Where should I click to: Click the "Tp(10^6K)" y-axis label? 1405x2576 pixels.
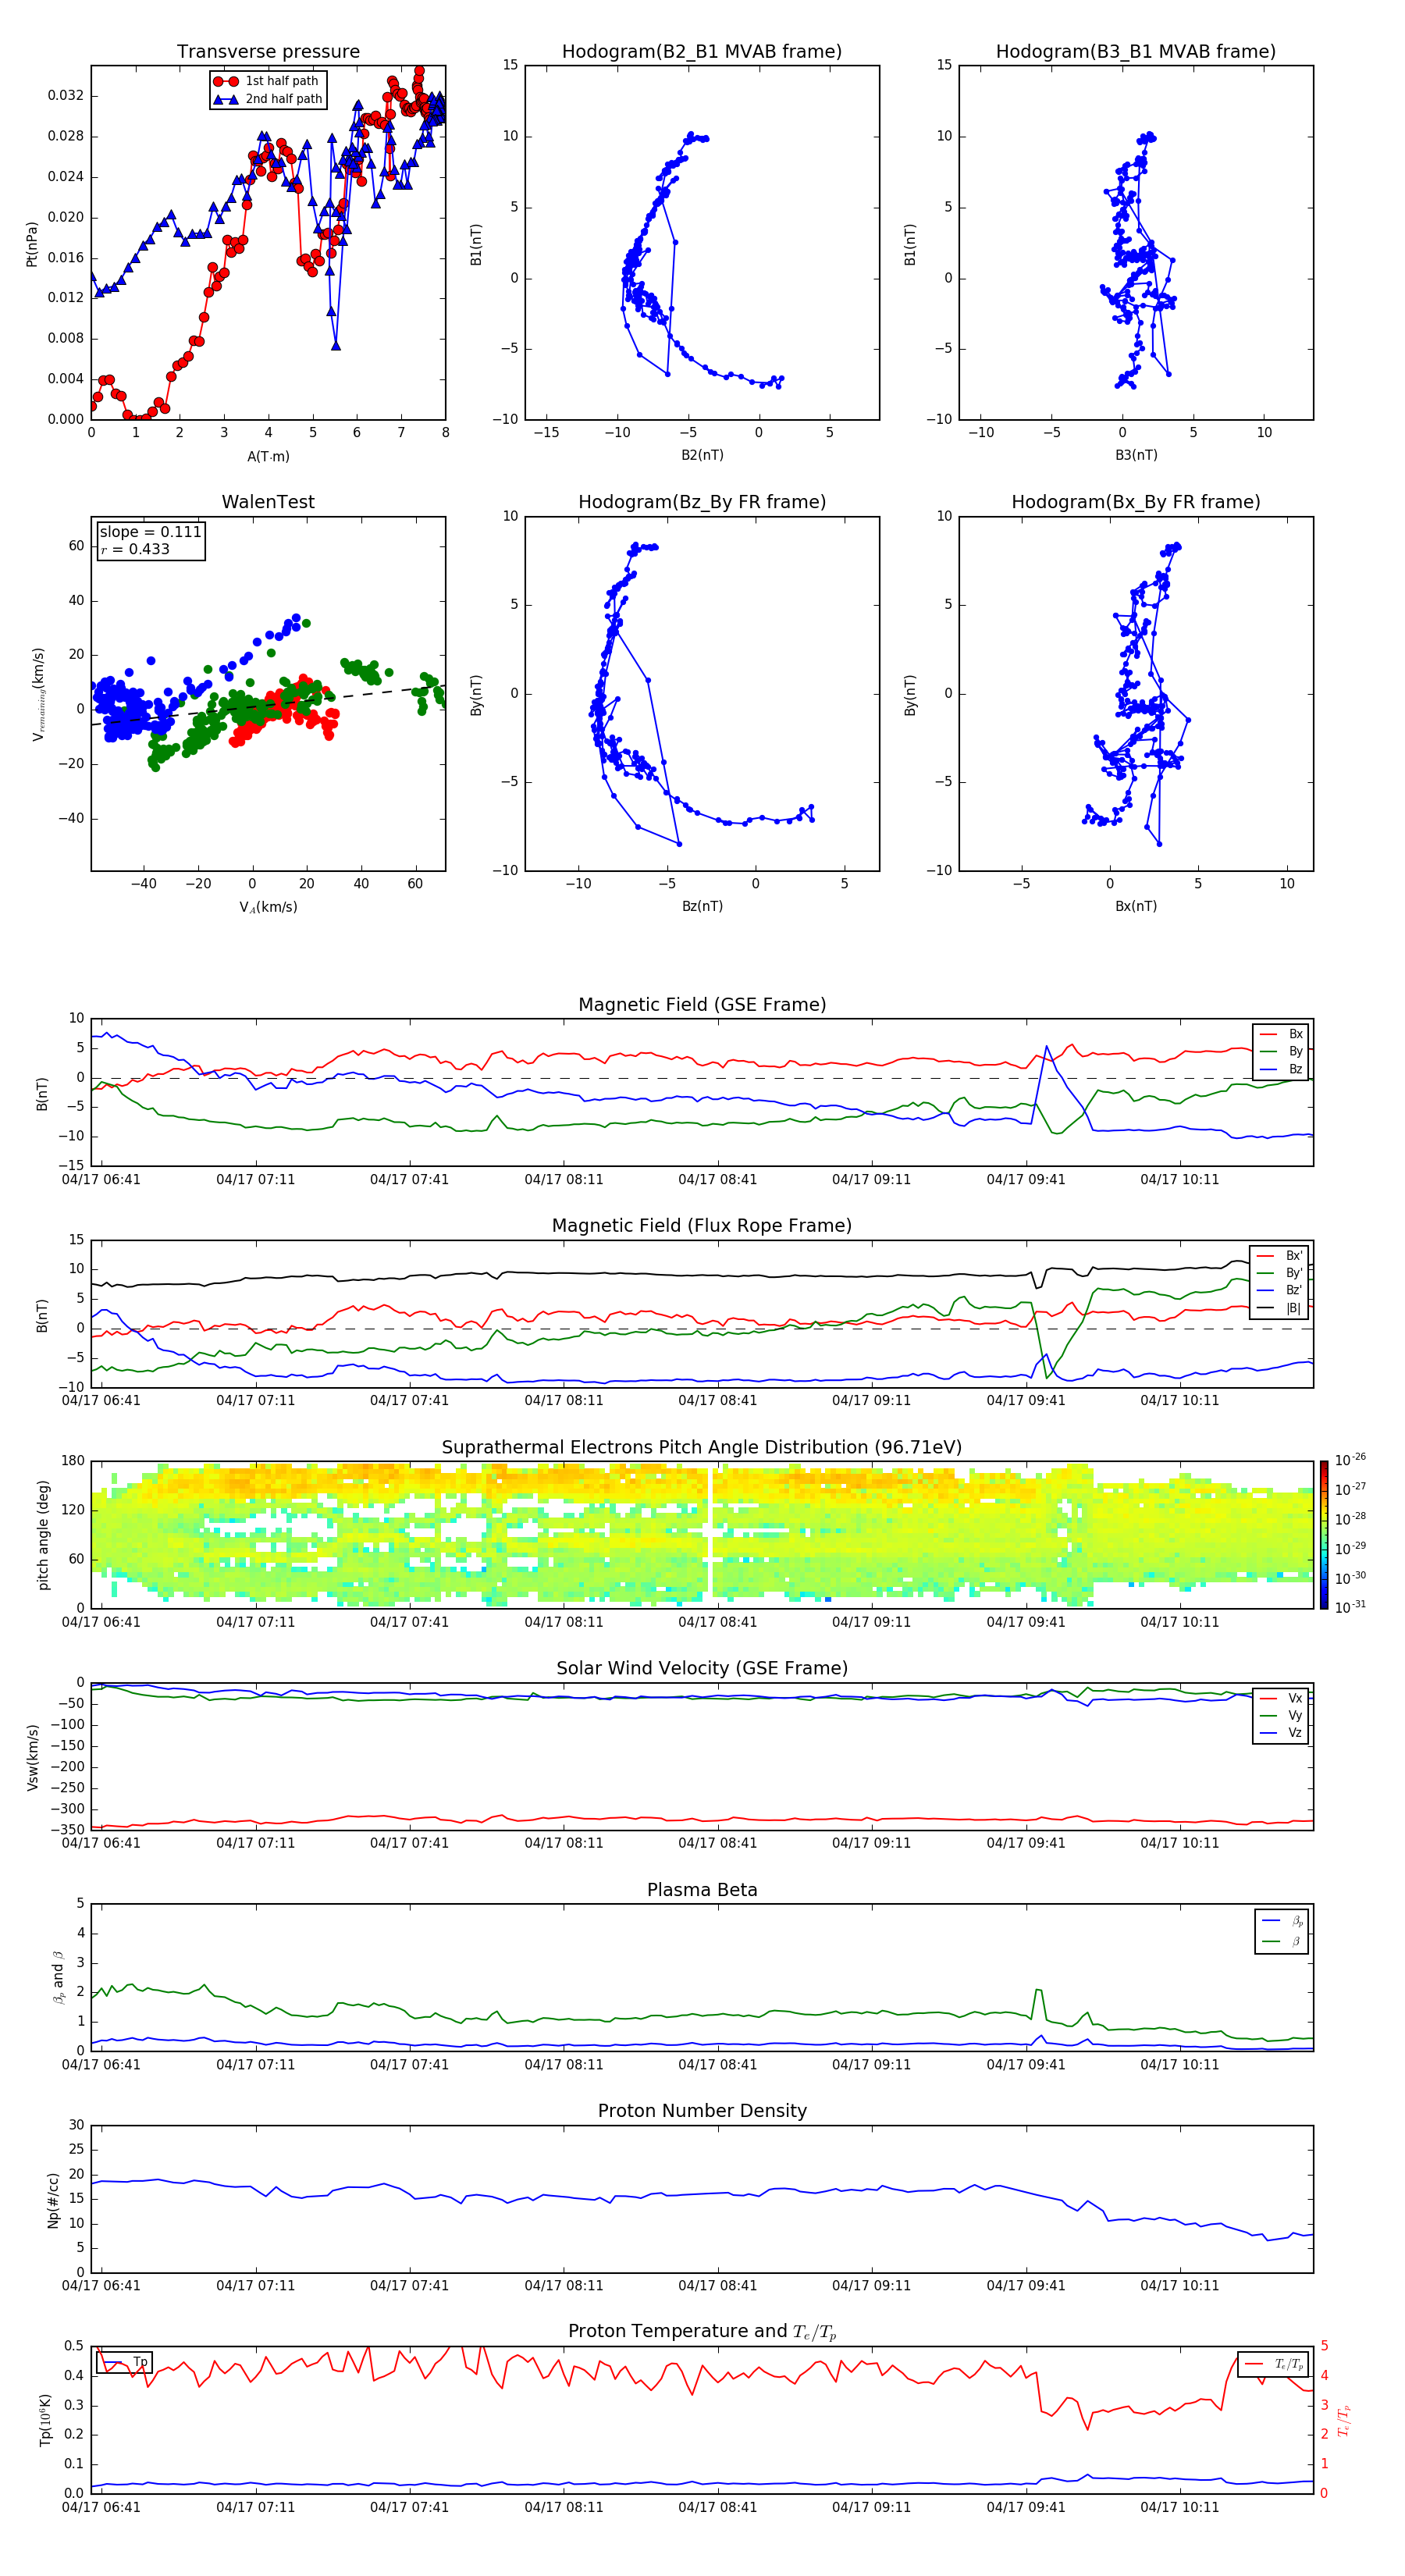45,2420
